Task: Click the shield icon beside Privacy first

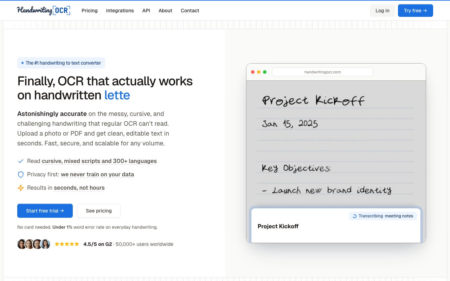Action: [x=21, y=175]
